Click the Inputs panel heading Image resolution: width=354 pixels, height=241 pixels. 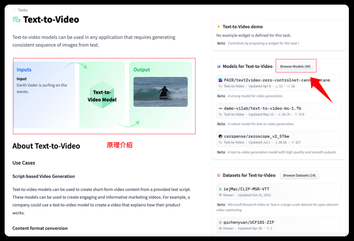tap(24, 70)
